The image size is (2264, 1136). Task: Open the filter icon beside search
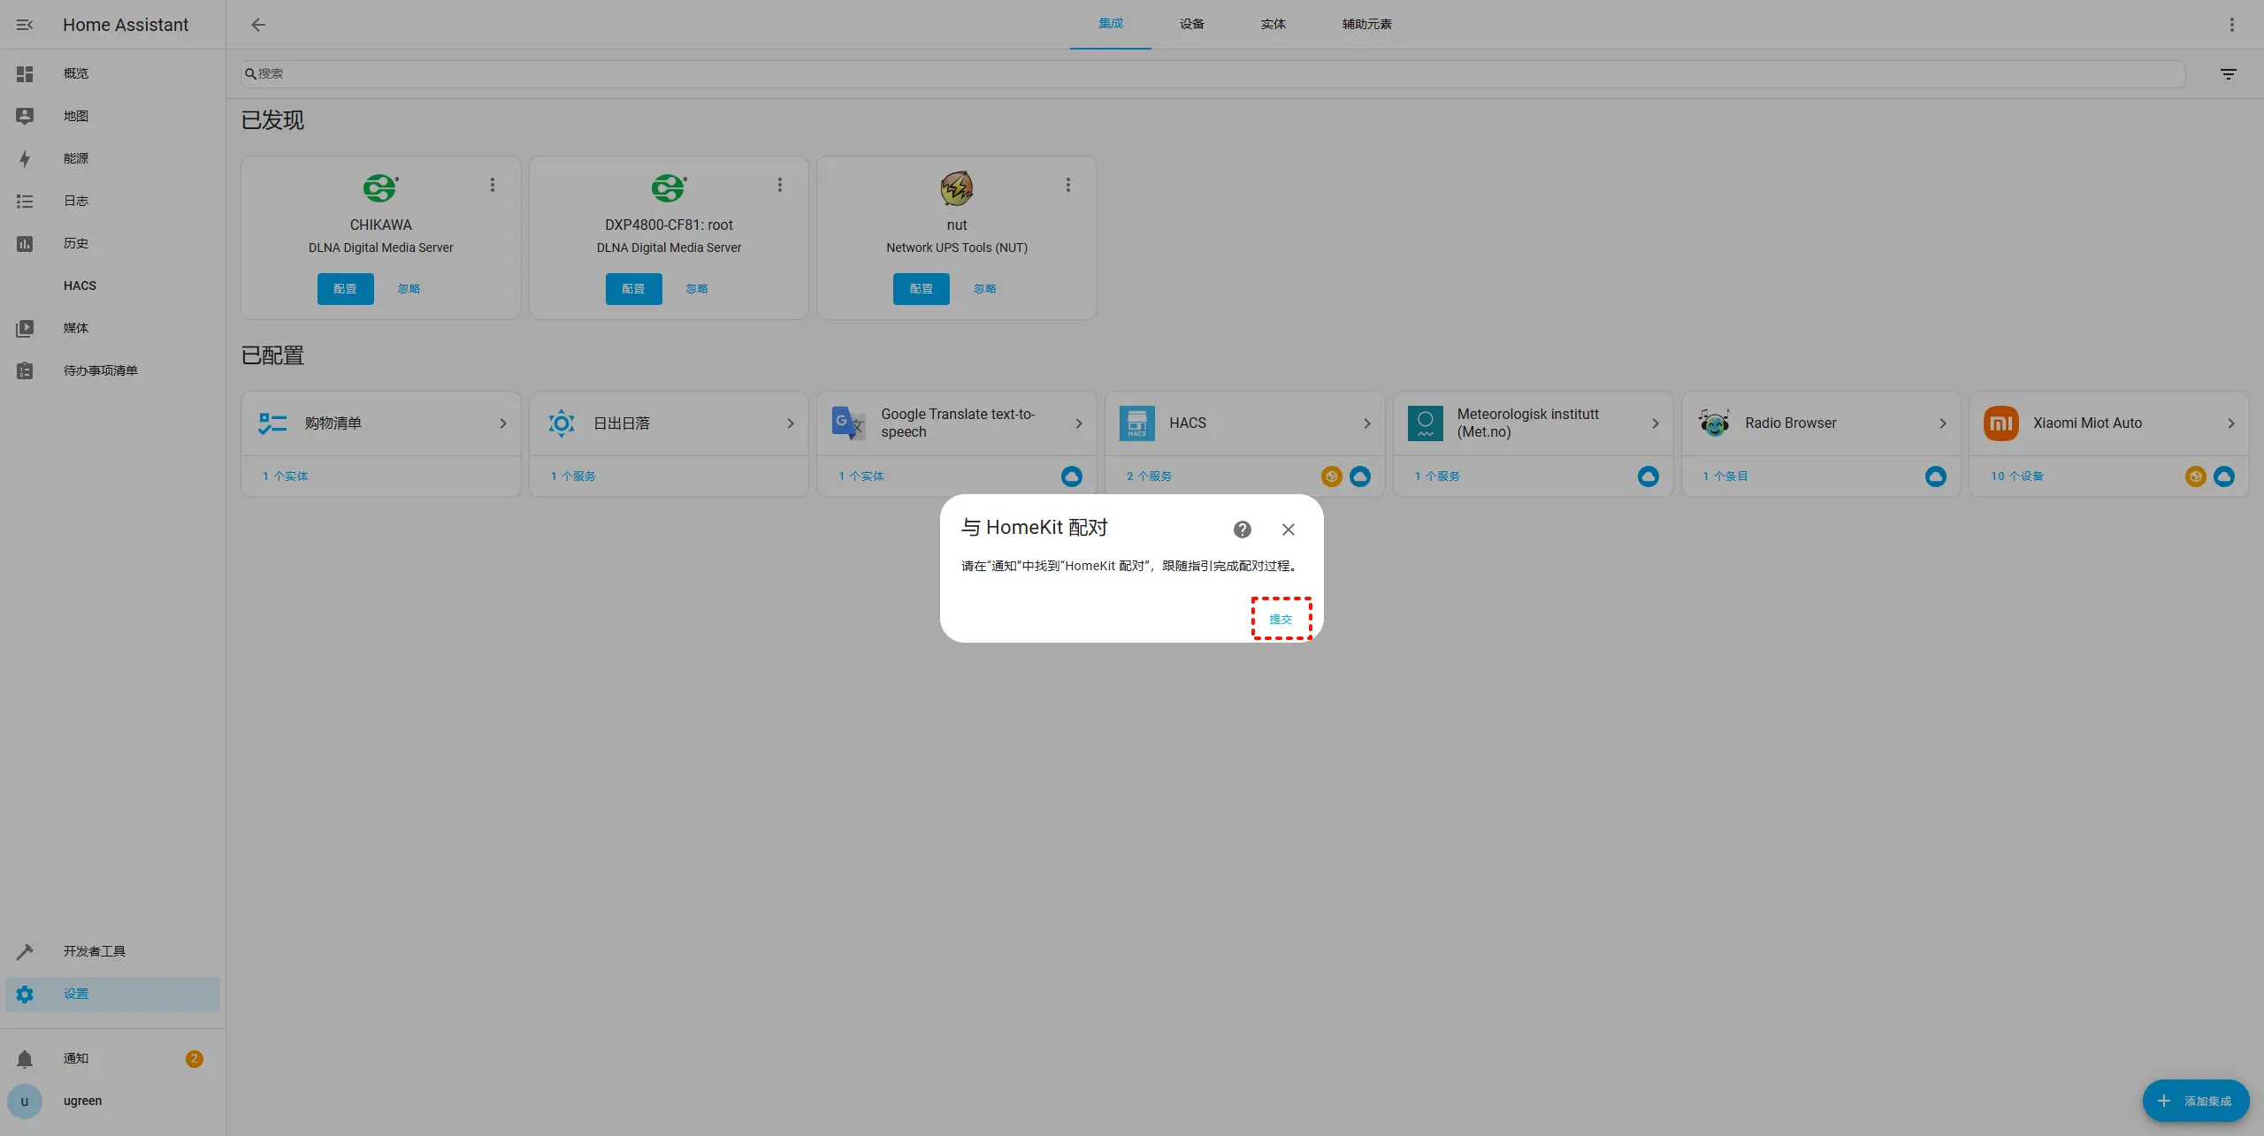click(x=2228, y=74)
